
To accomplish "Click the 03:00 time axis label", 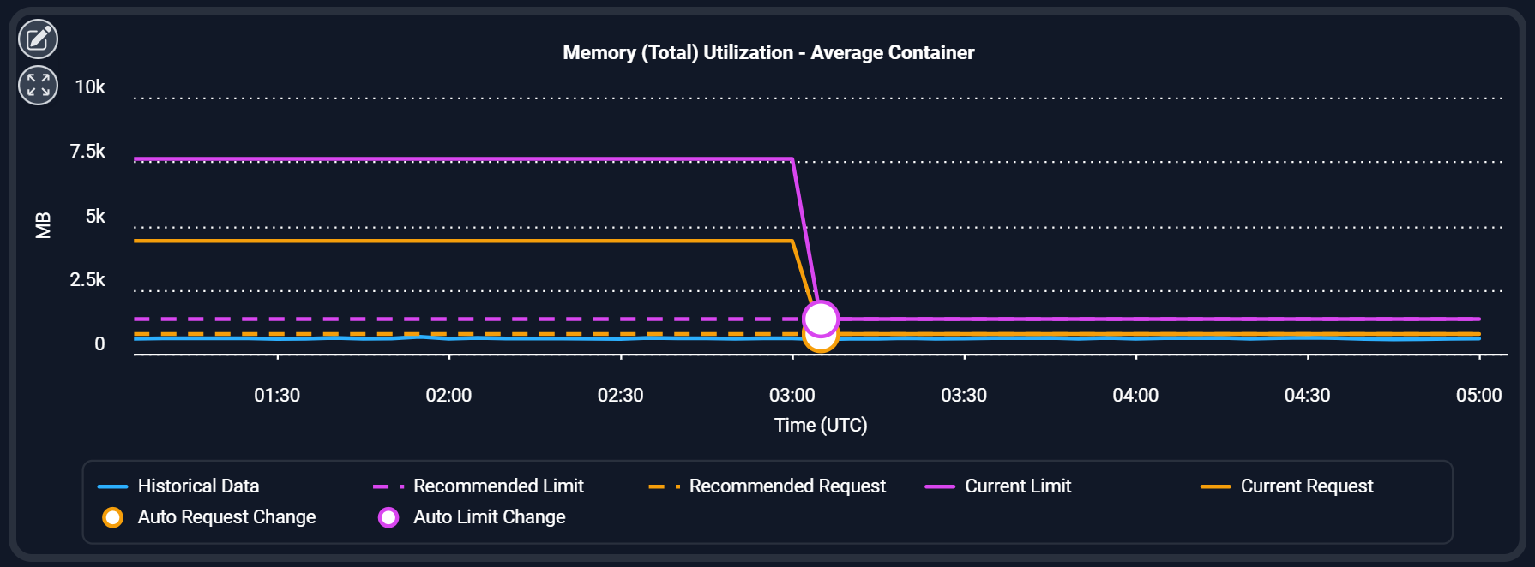I will click(x=792, y=396).
